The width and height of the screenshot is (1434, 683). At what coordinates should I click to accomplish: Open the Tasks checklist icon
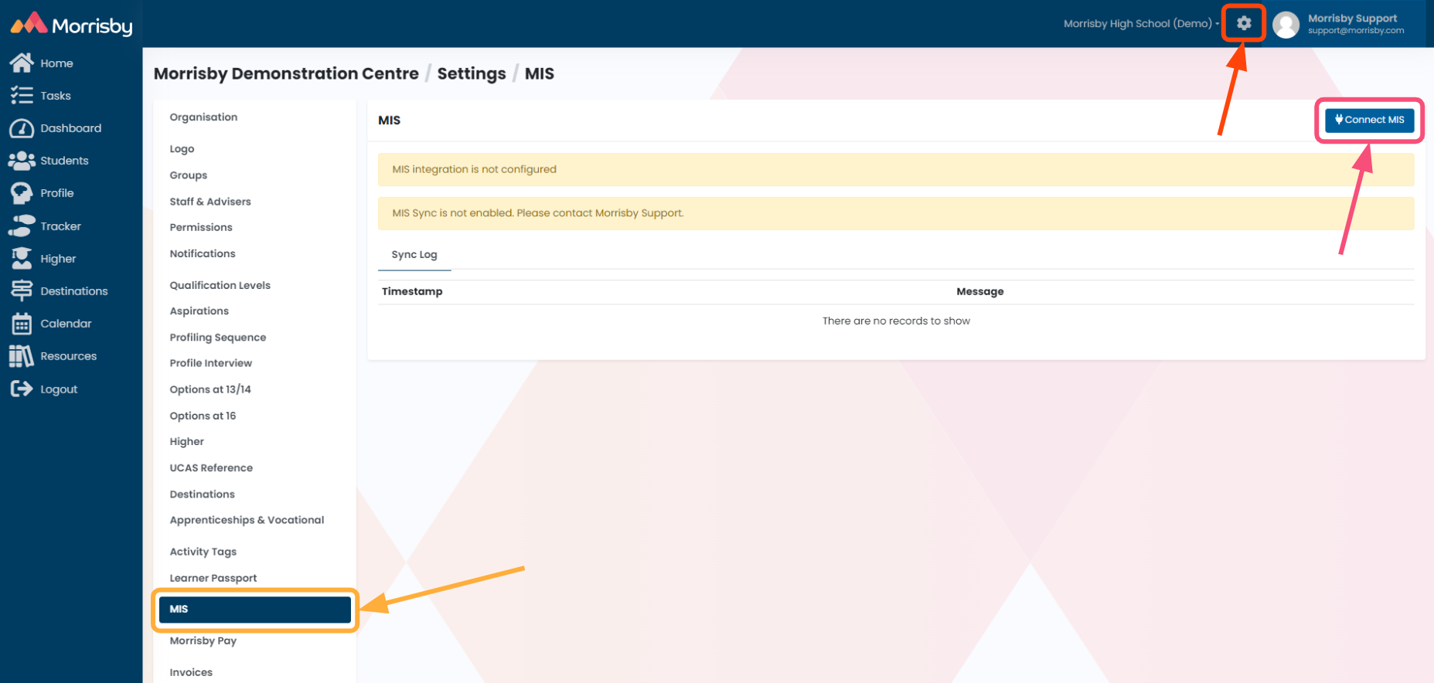pos(22,95)
